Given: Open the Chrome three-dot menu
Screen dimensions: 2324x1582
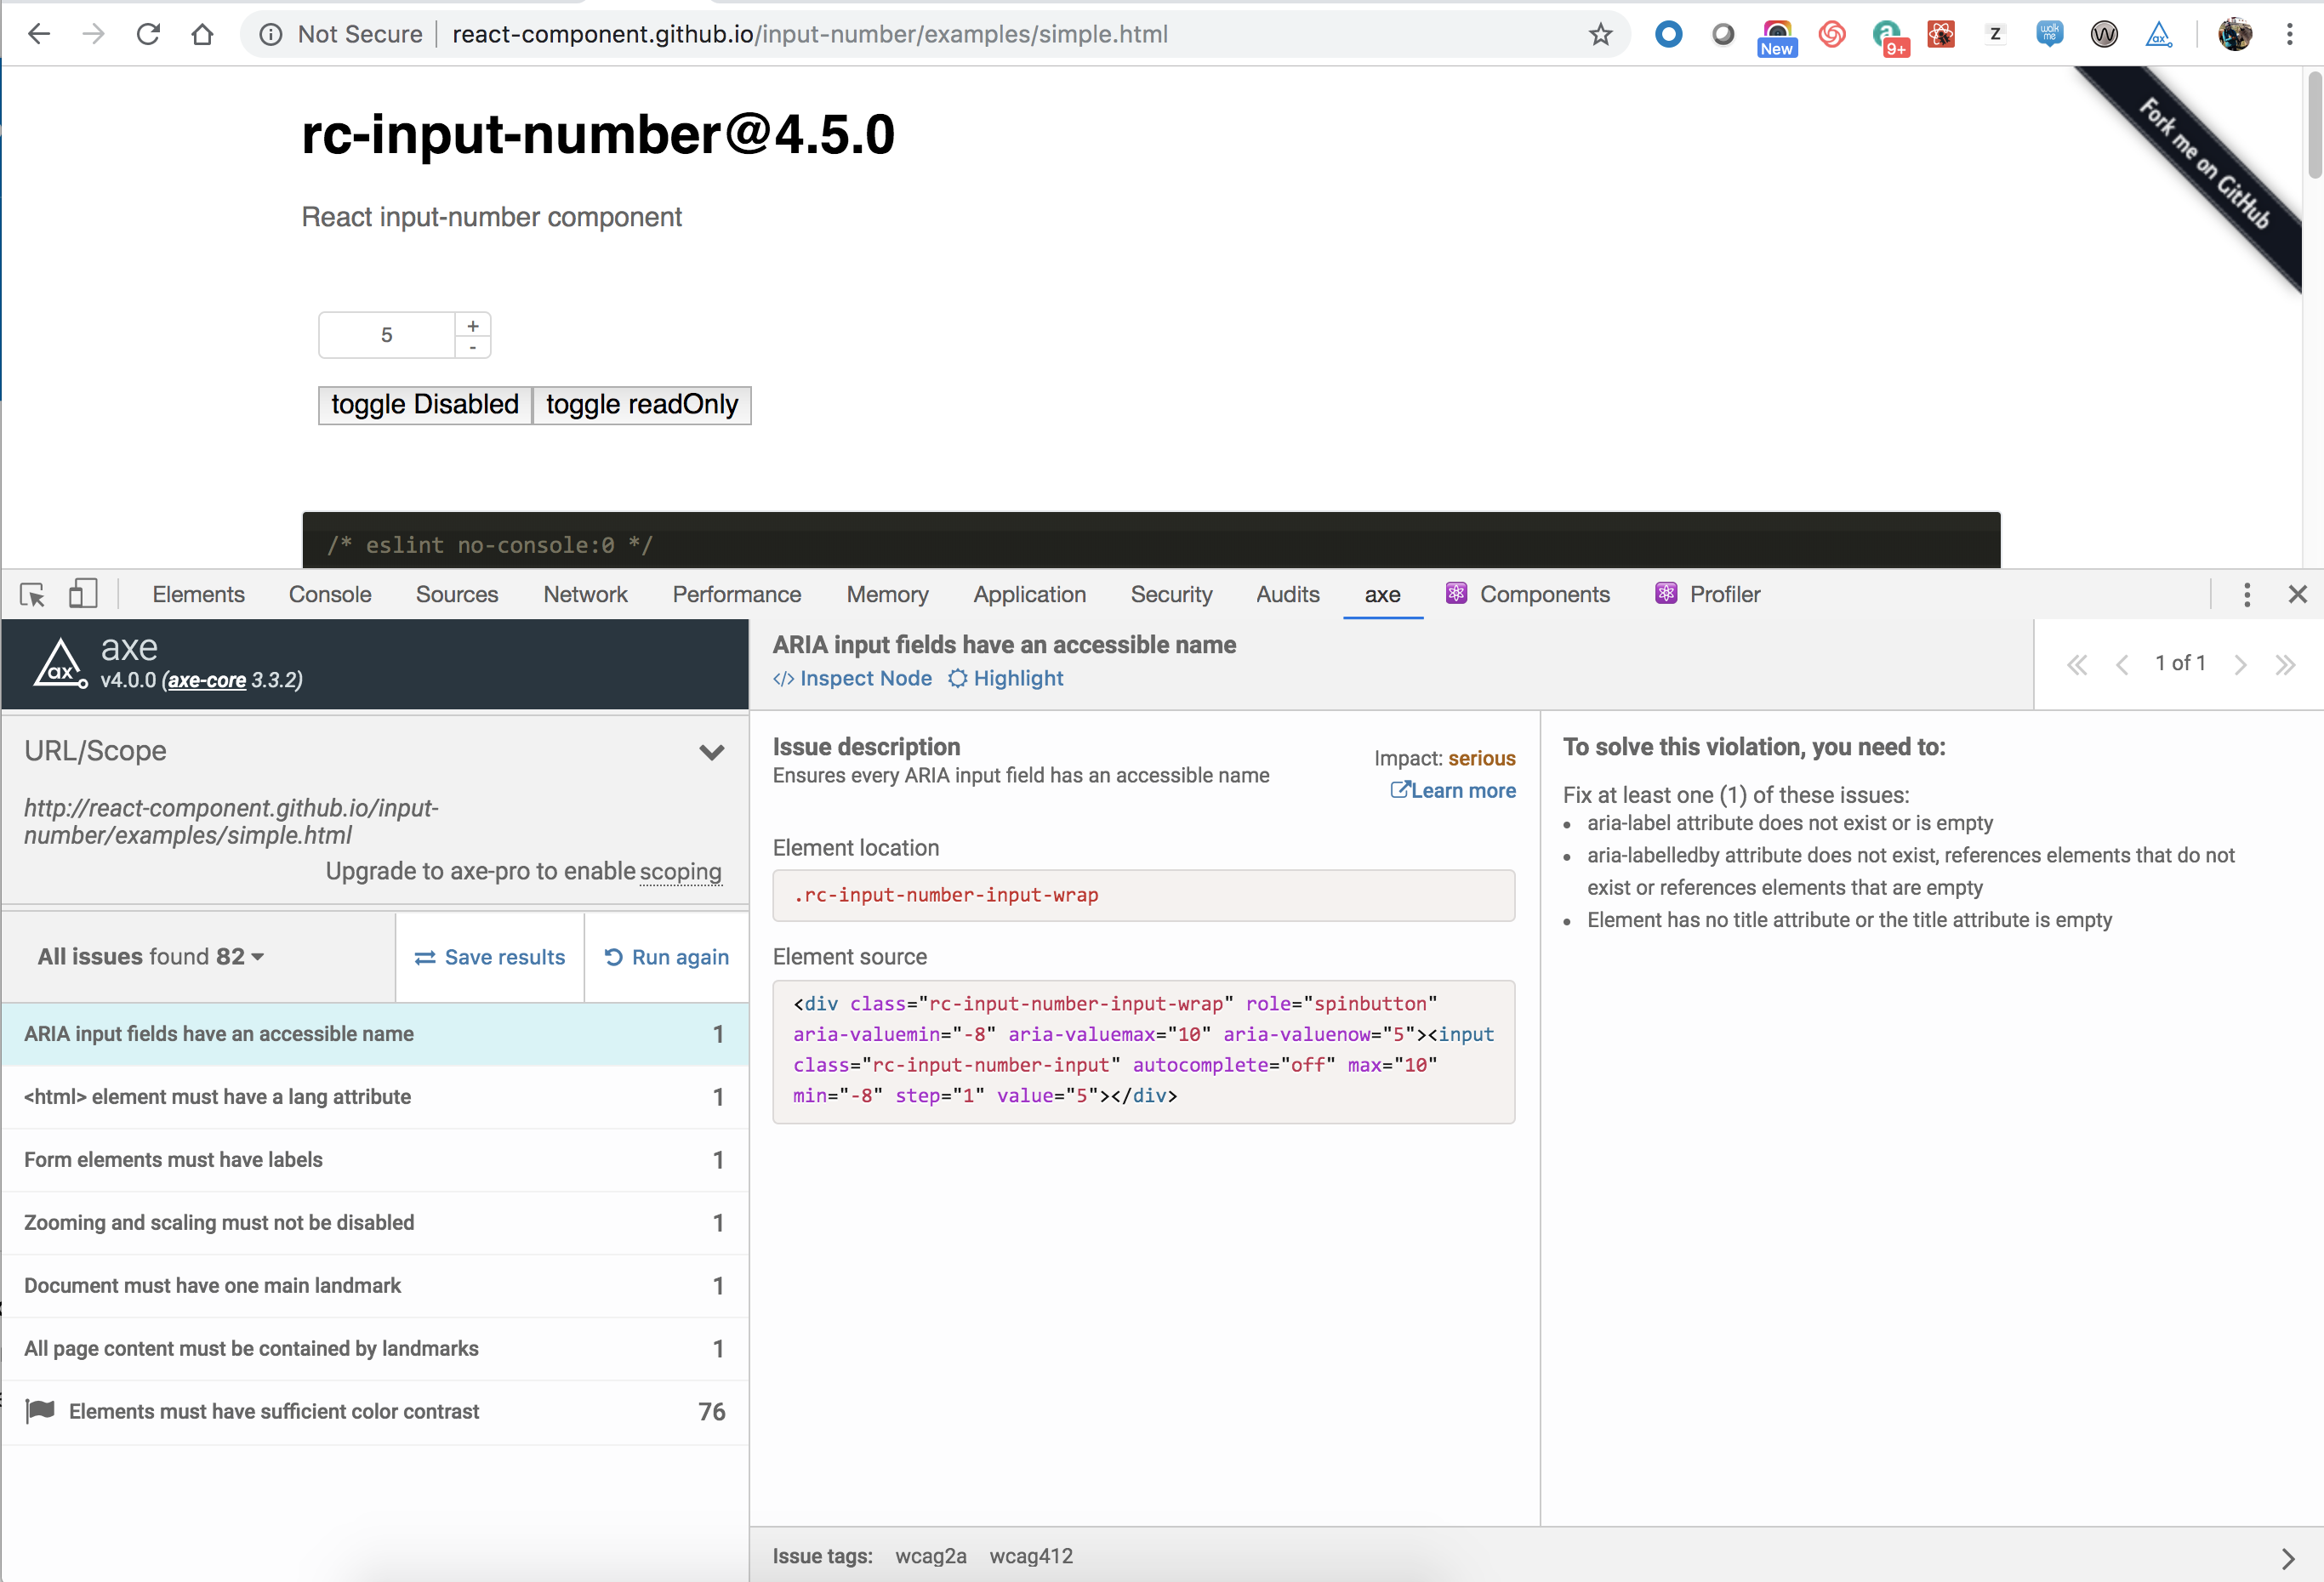Looking at the screenshot, I should click(2290, 34).
